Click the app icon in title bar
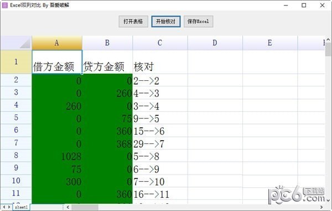 tap(4, 5)
